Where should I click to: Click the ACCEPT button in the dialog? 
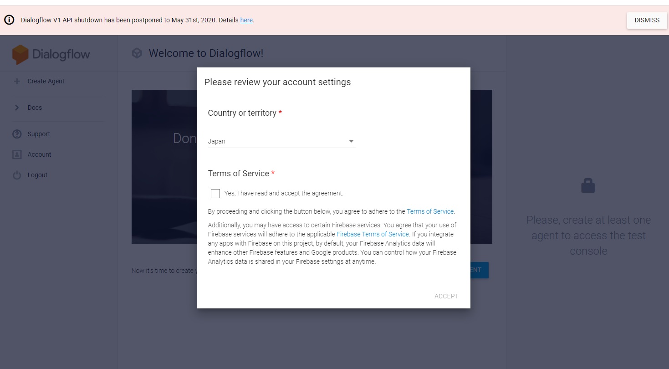pyautogui.click(x=446, y=296)
